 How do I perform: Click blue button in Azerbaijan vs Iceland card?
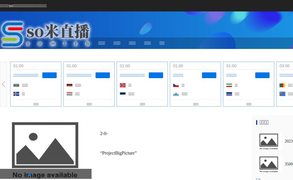(x=50, y=75)
